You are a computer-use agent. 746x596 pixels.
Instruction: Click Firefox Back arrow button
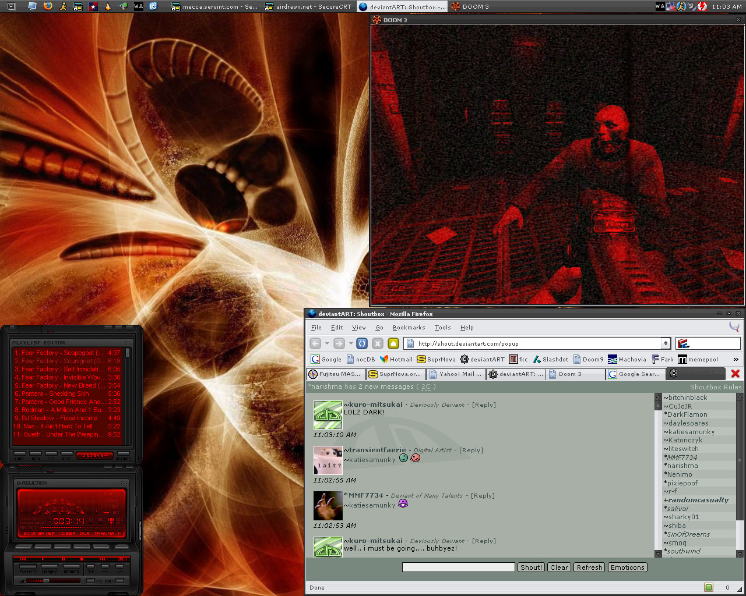click(315, 343)
